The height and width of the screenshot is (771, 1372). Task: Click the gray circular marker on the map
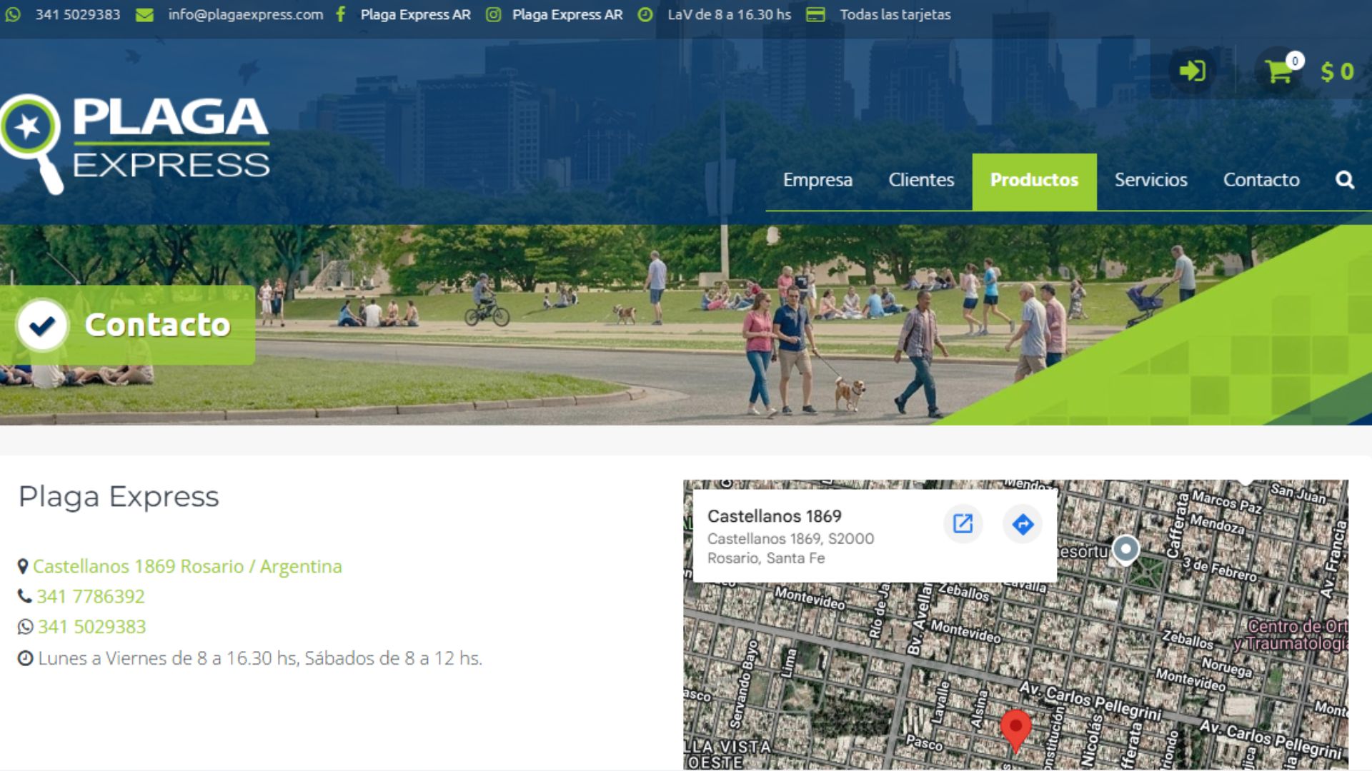point(1125,550)
